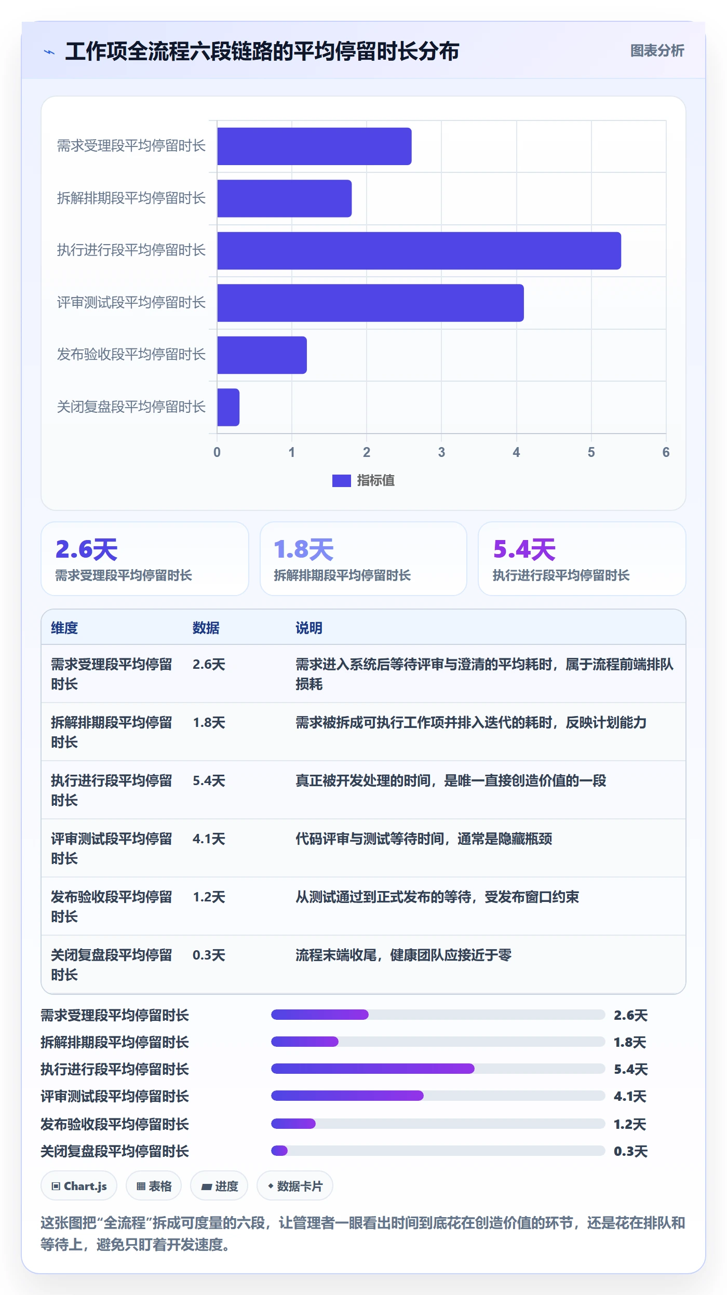
Task: Click the progress bar for 关闭复盘段 (0.3天)
Action: 438,1151
